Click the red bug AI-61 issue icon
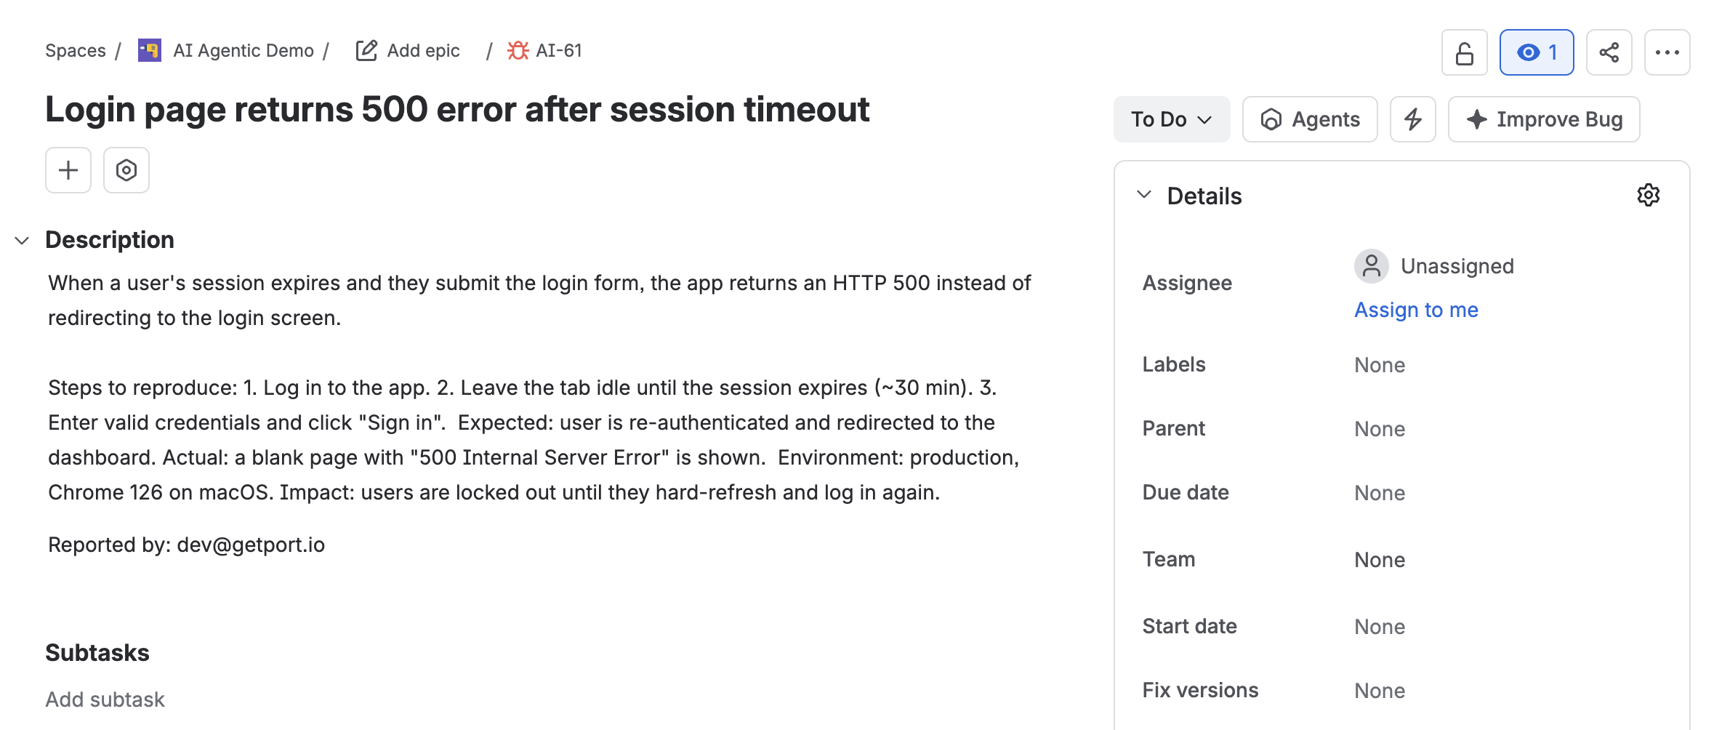This screenshot has height=730, width=1714. (x=518, y=50)
